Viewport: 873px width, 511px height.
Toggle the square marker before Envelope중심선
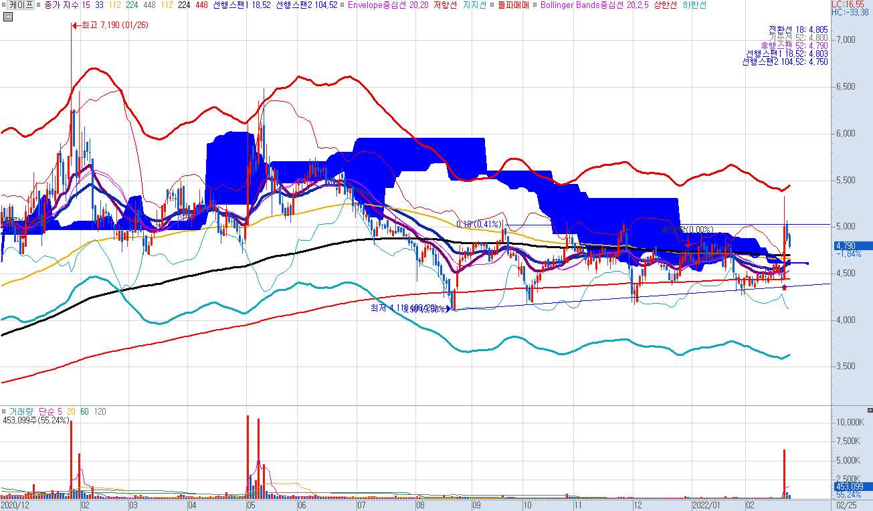click(x=343, y=4)
